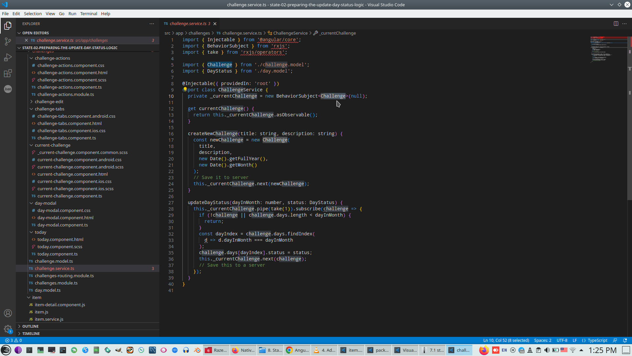Click the lightbulb code action icon
Viewport: 632px width, 356px height.
click(x=185, y=89)
